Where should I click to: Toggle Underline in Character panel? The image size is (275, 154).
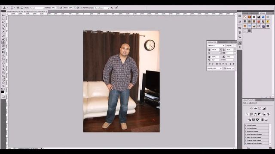[x=230, y=64]
